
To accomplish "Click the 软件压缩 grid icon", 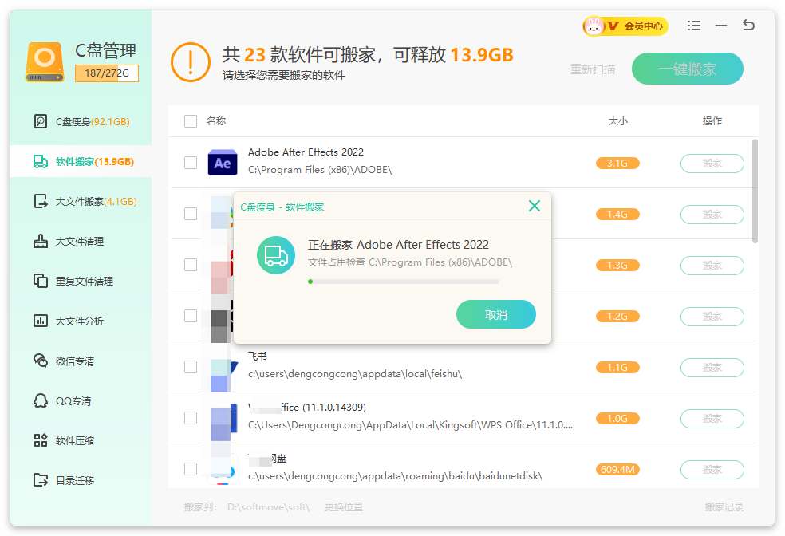I will click(x=41, y=440).
